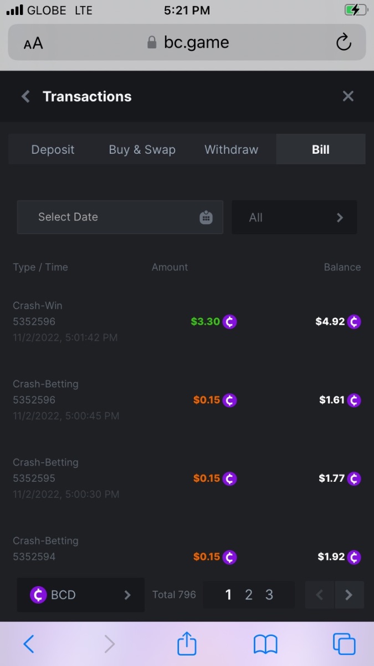Tap the back arrow beside Transactions
Screen dimensions: 374x666
25,97
